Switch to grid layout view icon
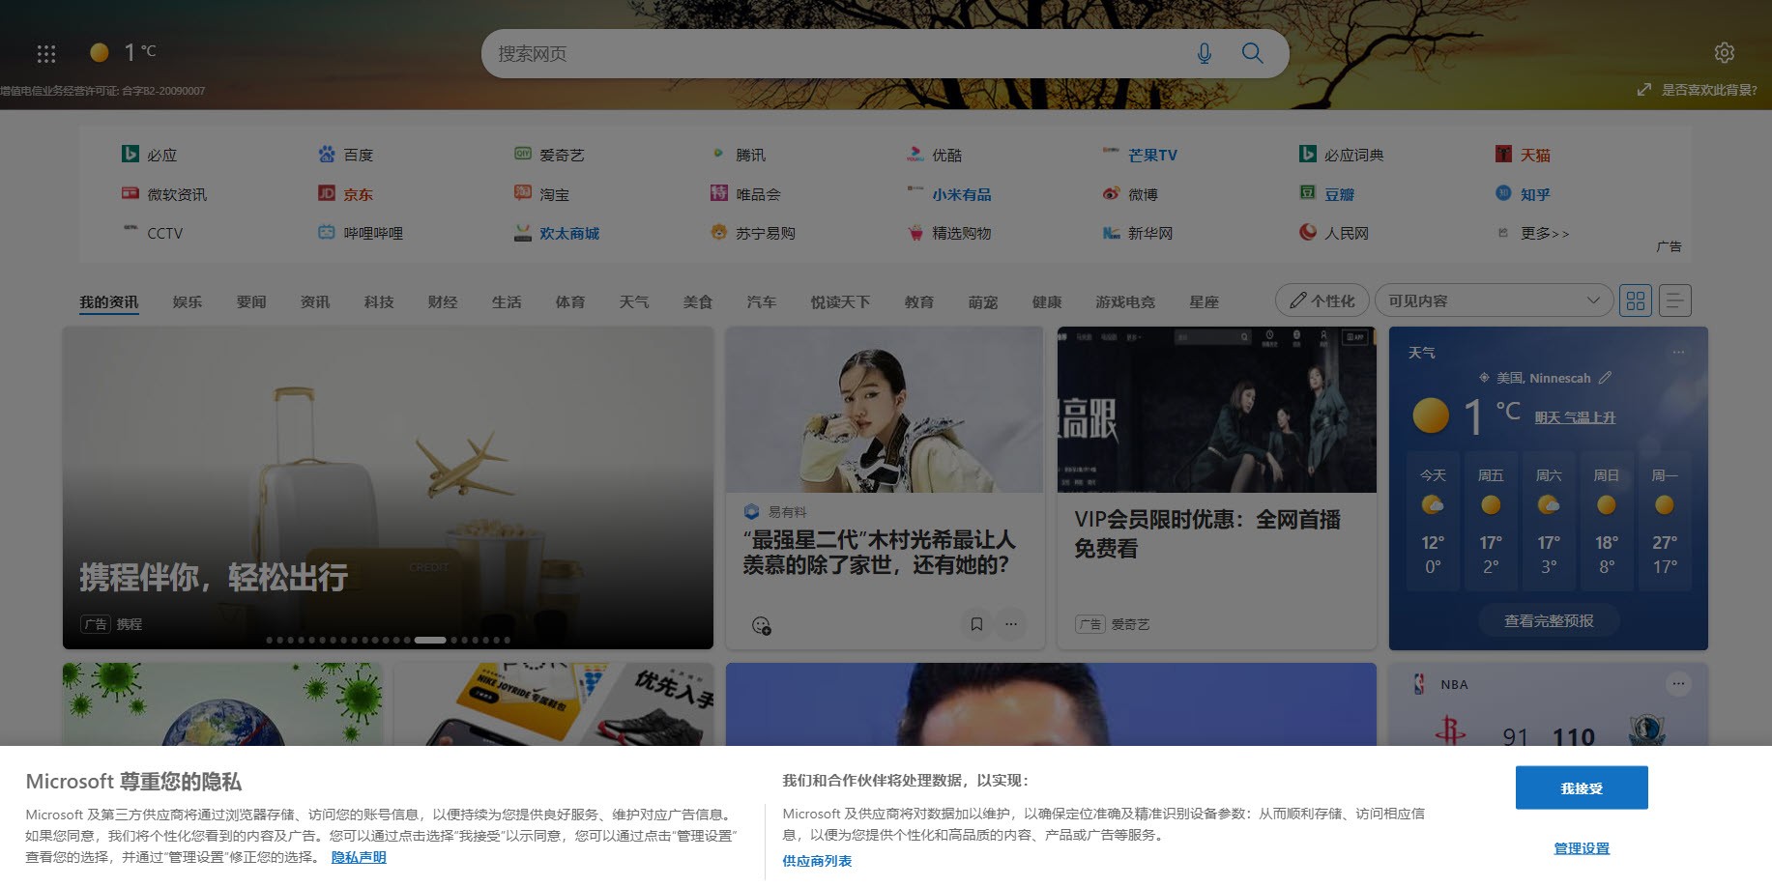The image size is (1772, 887). (1636, 300)
